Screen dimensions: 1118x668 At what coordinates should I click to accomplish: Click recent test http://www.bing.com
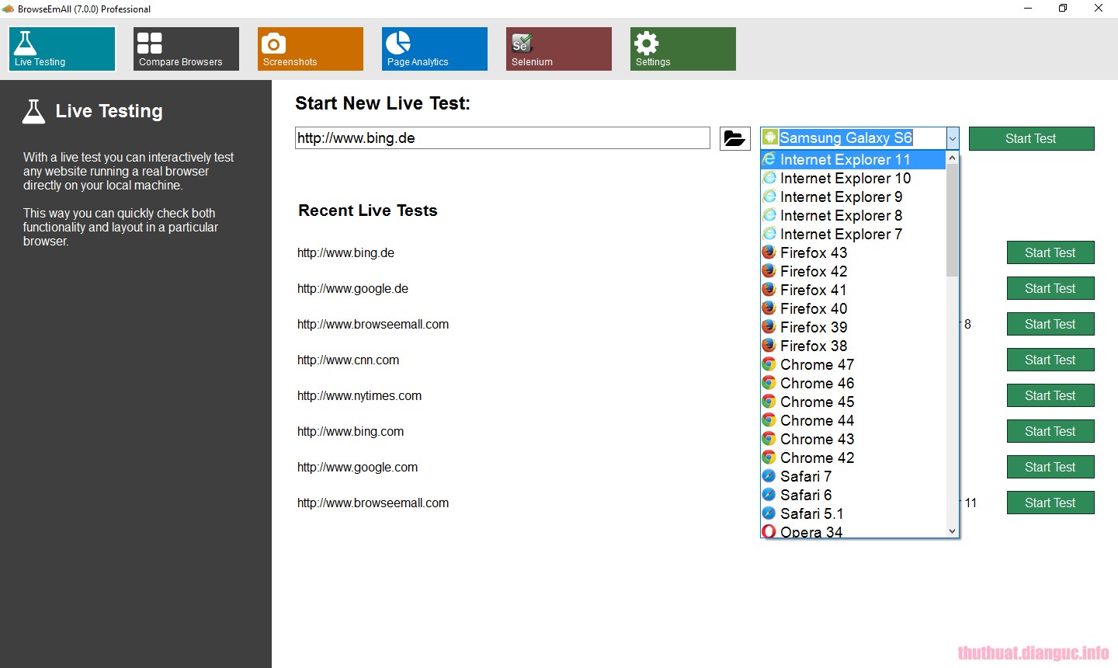pos(350,431)
